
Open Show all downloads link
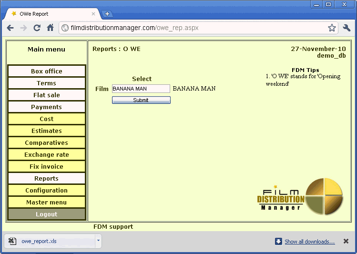(x=309, y=242)
